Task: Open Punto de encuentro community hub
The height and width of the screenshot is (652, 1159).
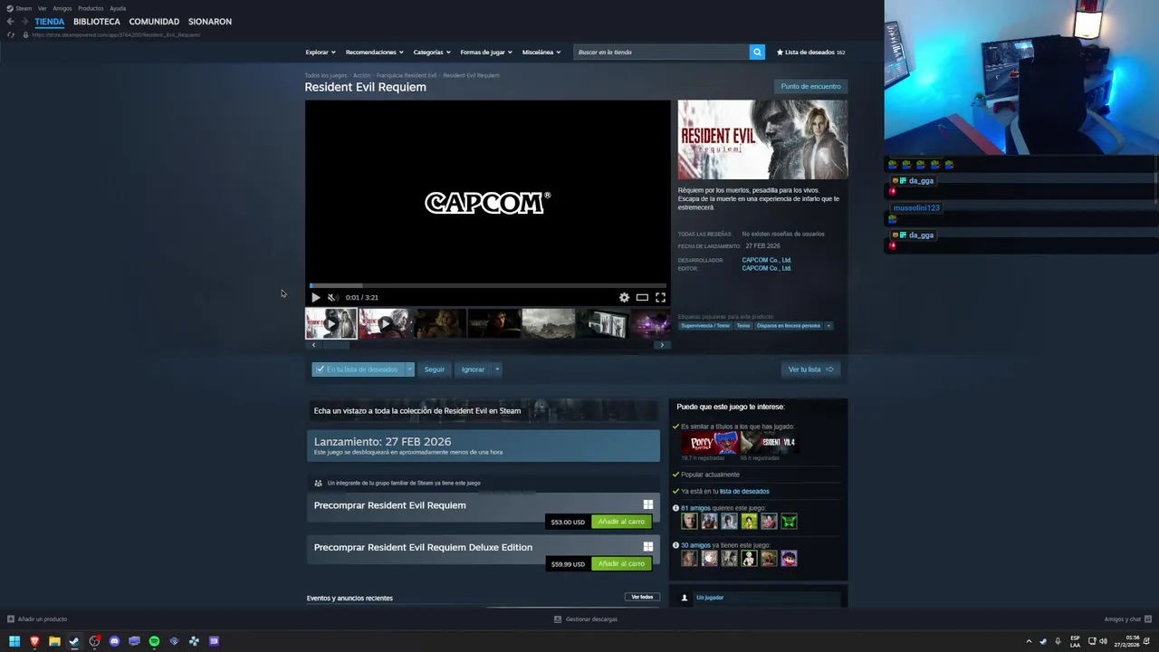Action: (x=810, y=86)
